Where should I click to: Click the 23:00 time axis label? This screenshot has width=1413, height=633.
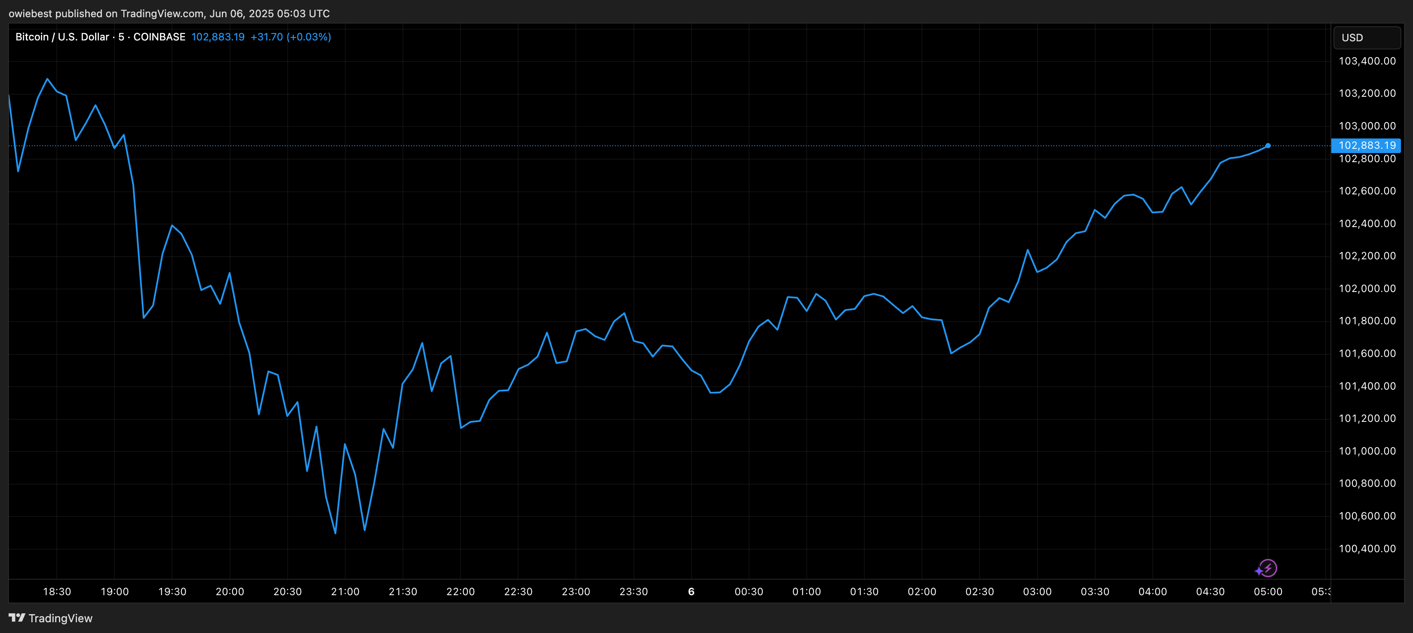[576, 592]
